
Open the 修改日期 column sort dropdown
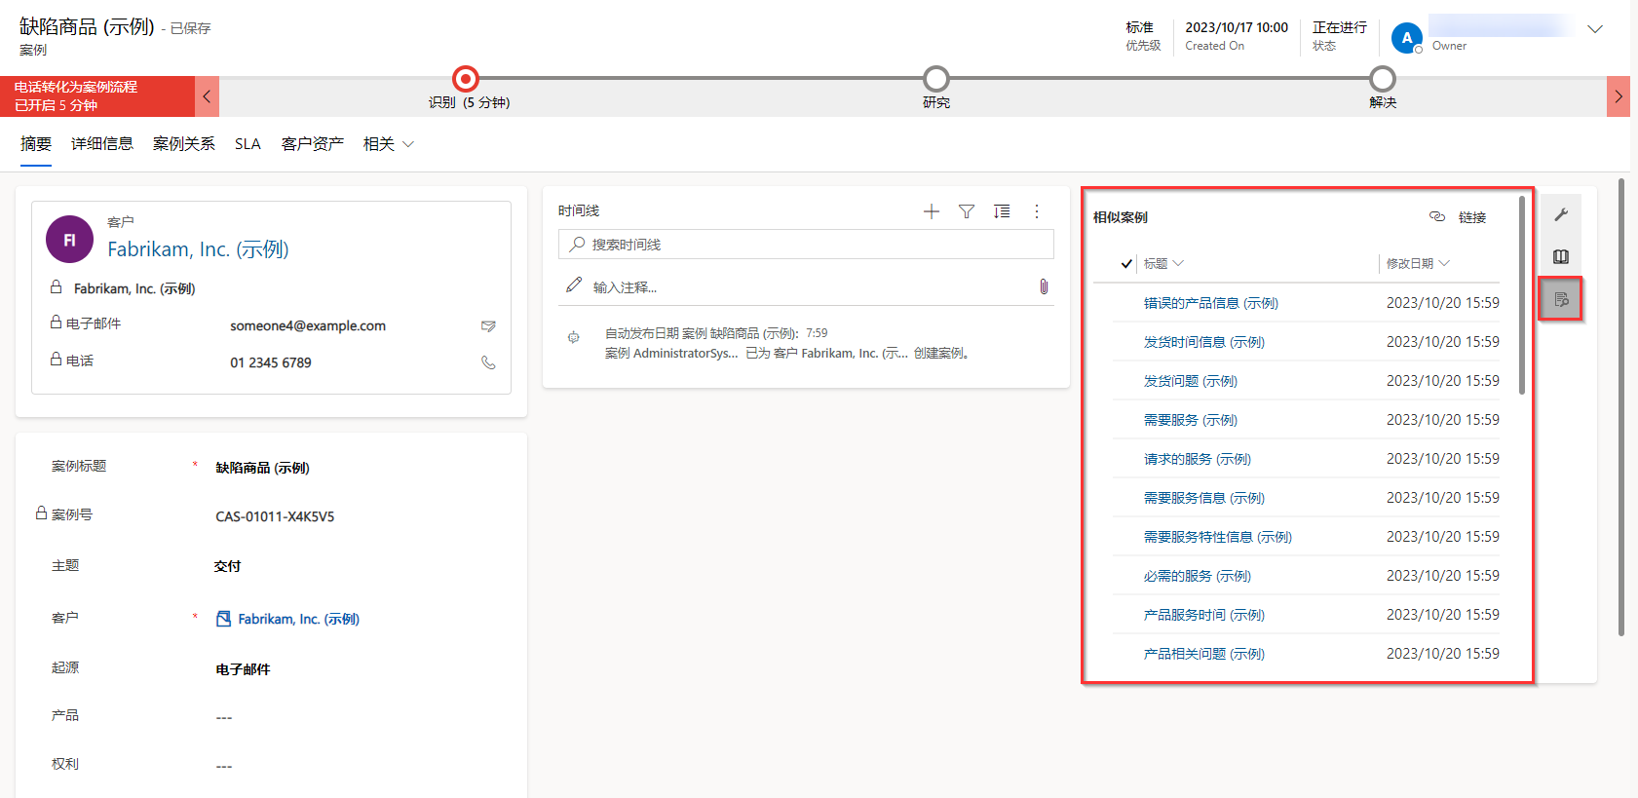tap(1418, 263)
